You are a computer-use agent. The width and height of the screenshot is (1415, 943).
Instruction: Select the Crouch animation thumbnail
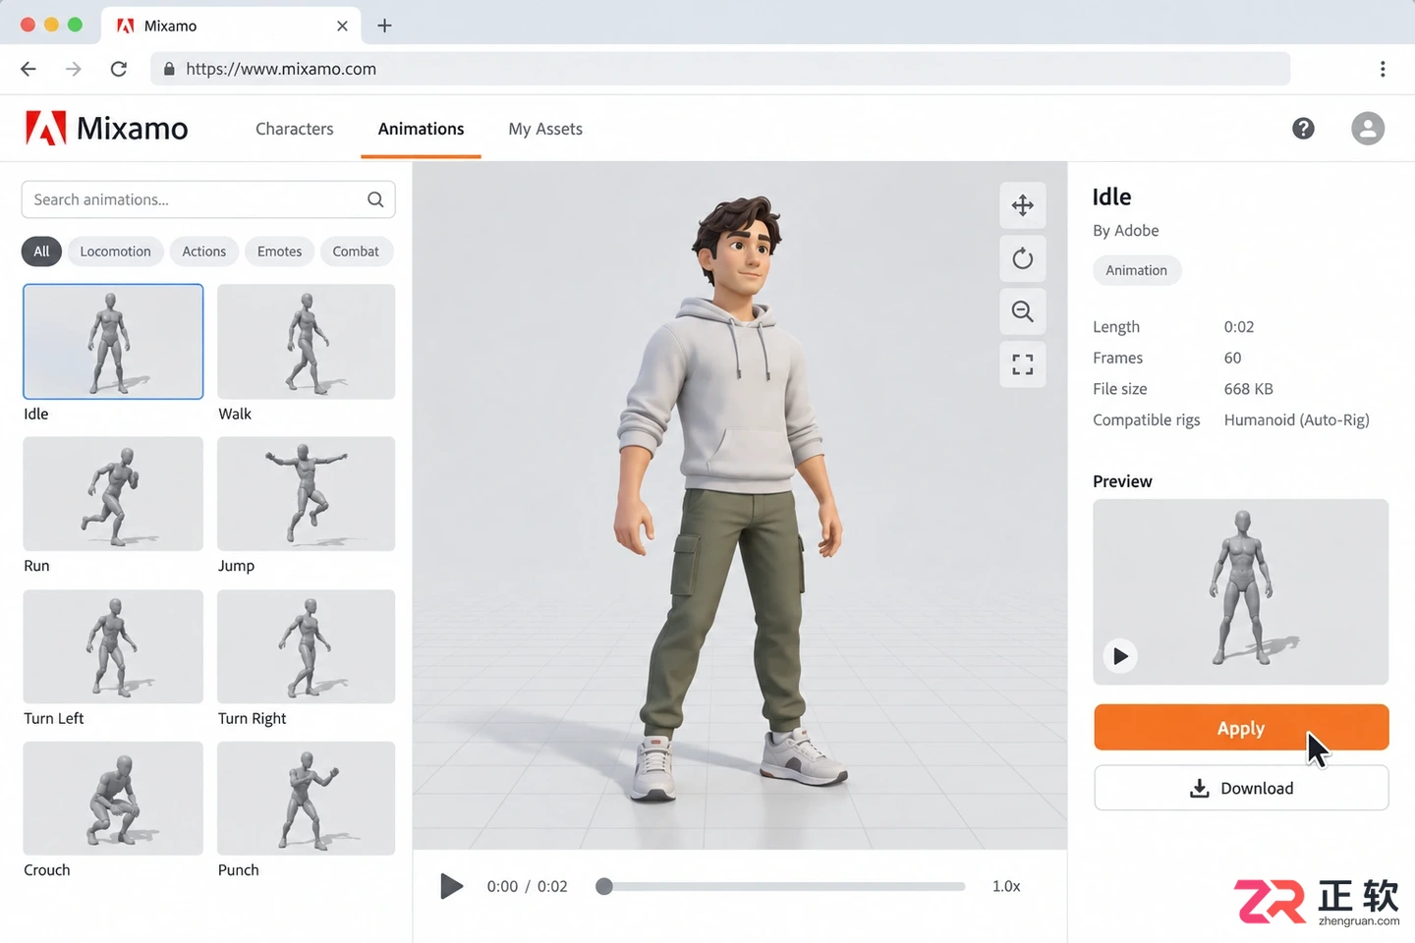click(x=113, y=799)
